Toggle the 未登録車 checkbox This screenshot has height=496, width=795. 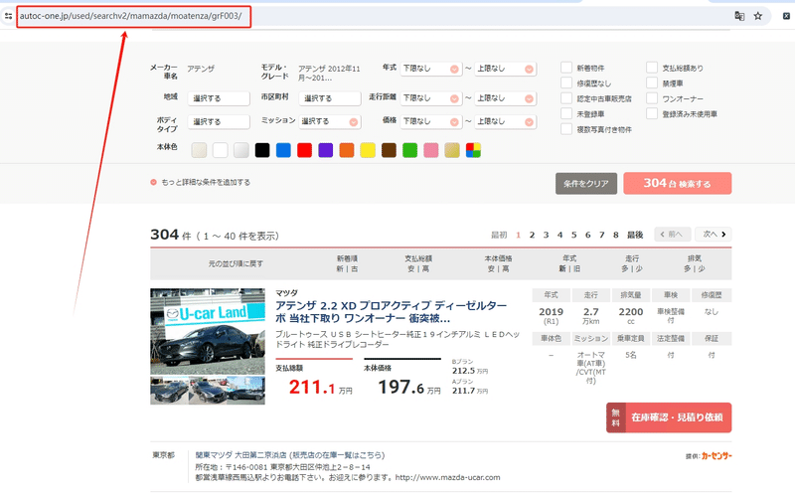click(566, 113)
